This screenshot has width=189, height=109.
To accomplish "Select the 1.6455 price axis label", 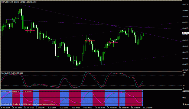I will point(186,28).
